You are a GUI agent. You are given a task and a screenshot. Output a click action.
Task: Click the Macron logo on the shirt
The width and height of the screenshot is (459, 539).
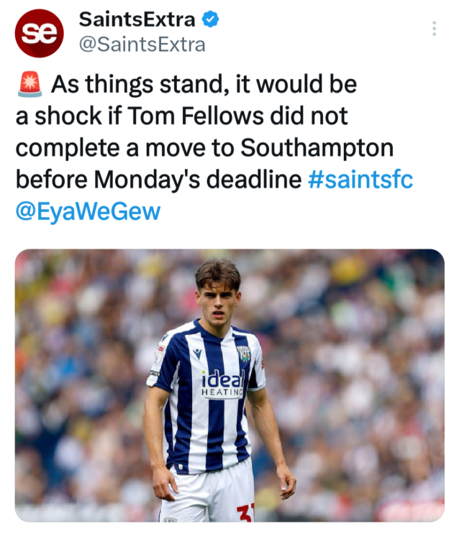pyautogui.click(x=197, y=353)
